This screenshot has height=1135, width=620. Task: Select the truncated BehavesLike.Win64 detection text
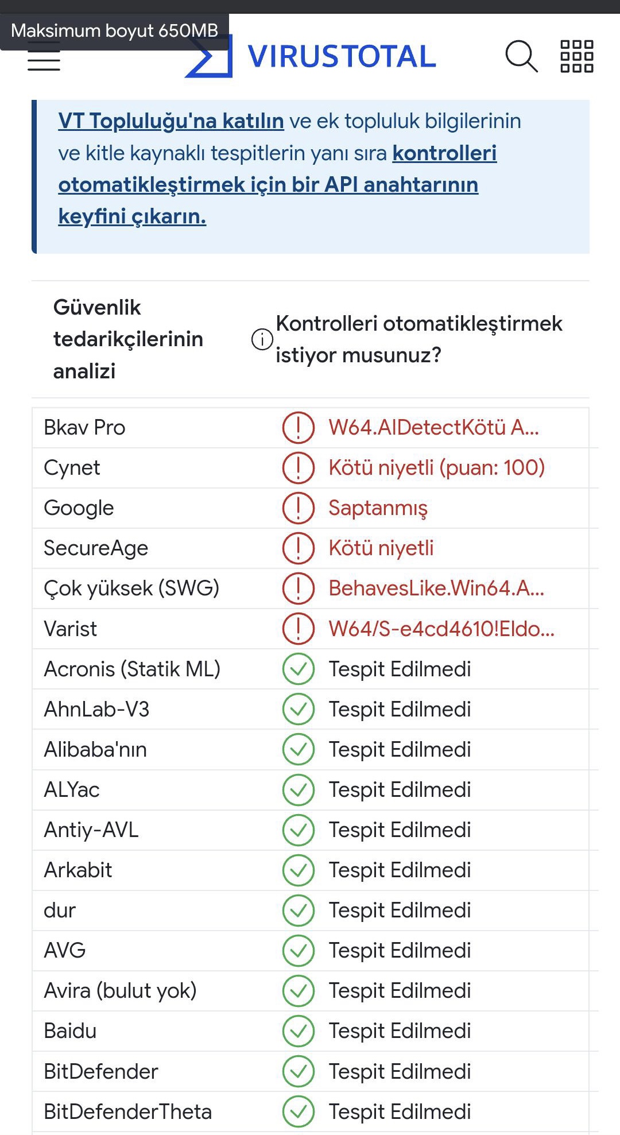click(x=436, y=588)
